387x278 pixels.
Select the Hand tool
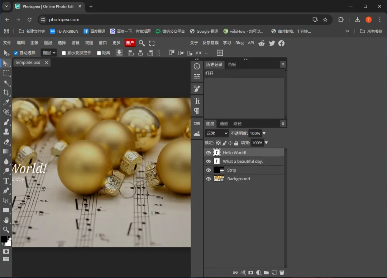click(x=6, y=220)
